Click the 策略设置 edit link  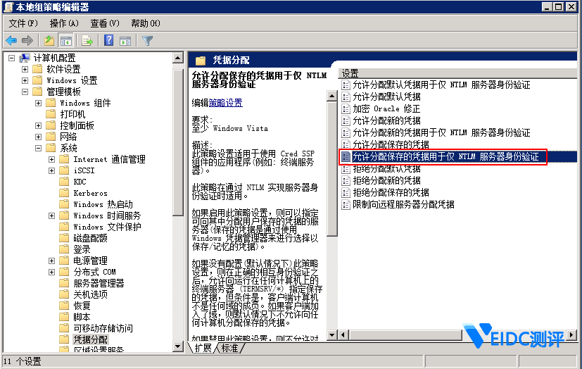coord(226,103)
